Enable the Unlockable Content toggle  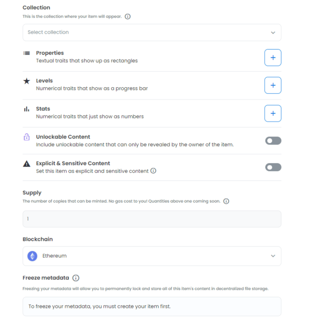pyautogui.click(x=273, y=140)
